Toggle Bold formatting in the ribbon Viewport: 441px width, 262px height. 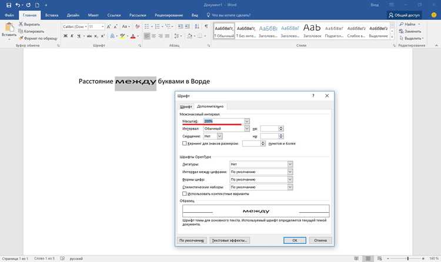pos(65,36)
